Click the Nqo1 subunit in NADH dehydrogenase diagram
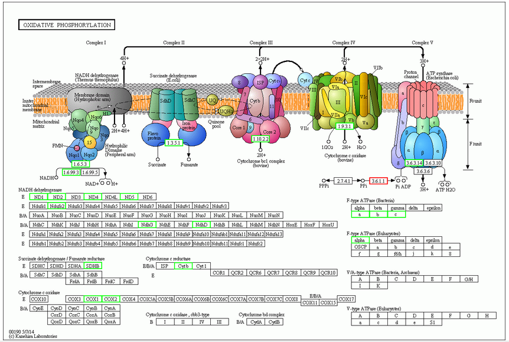The height and width of the screenshot is (342, 509). (80, 156)
